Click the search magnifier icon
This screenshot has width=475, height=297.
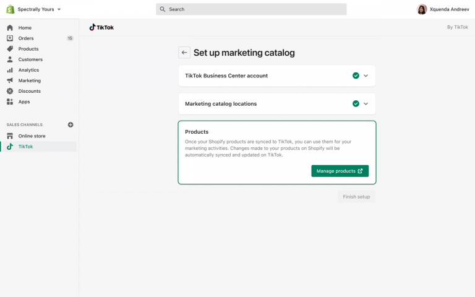point(163,9)
